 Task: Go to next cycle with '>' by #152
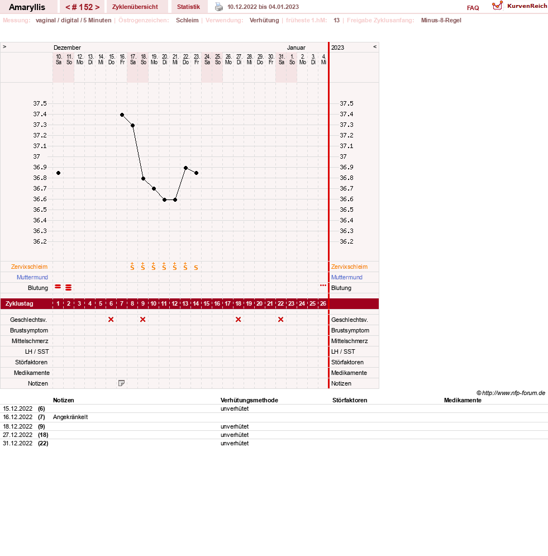(x=97, y=7)
